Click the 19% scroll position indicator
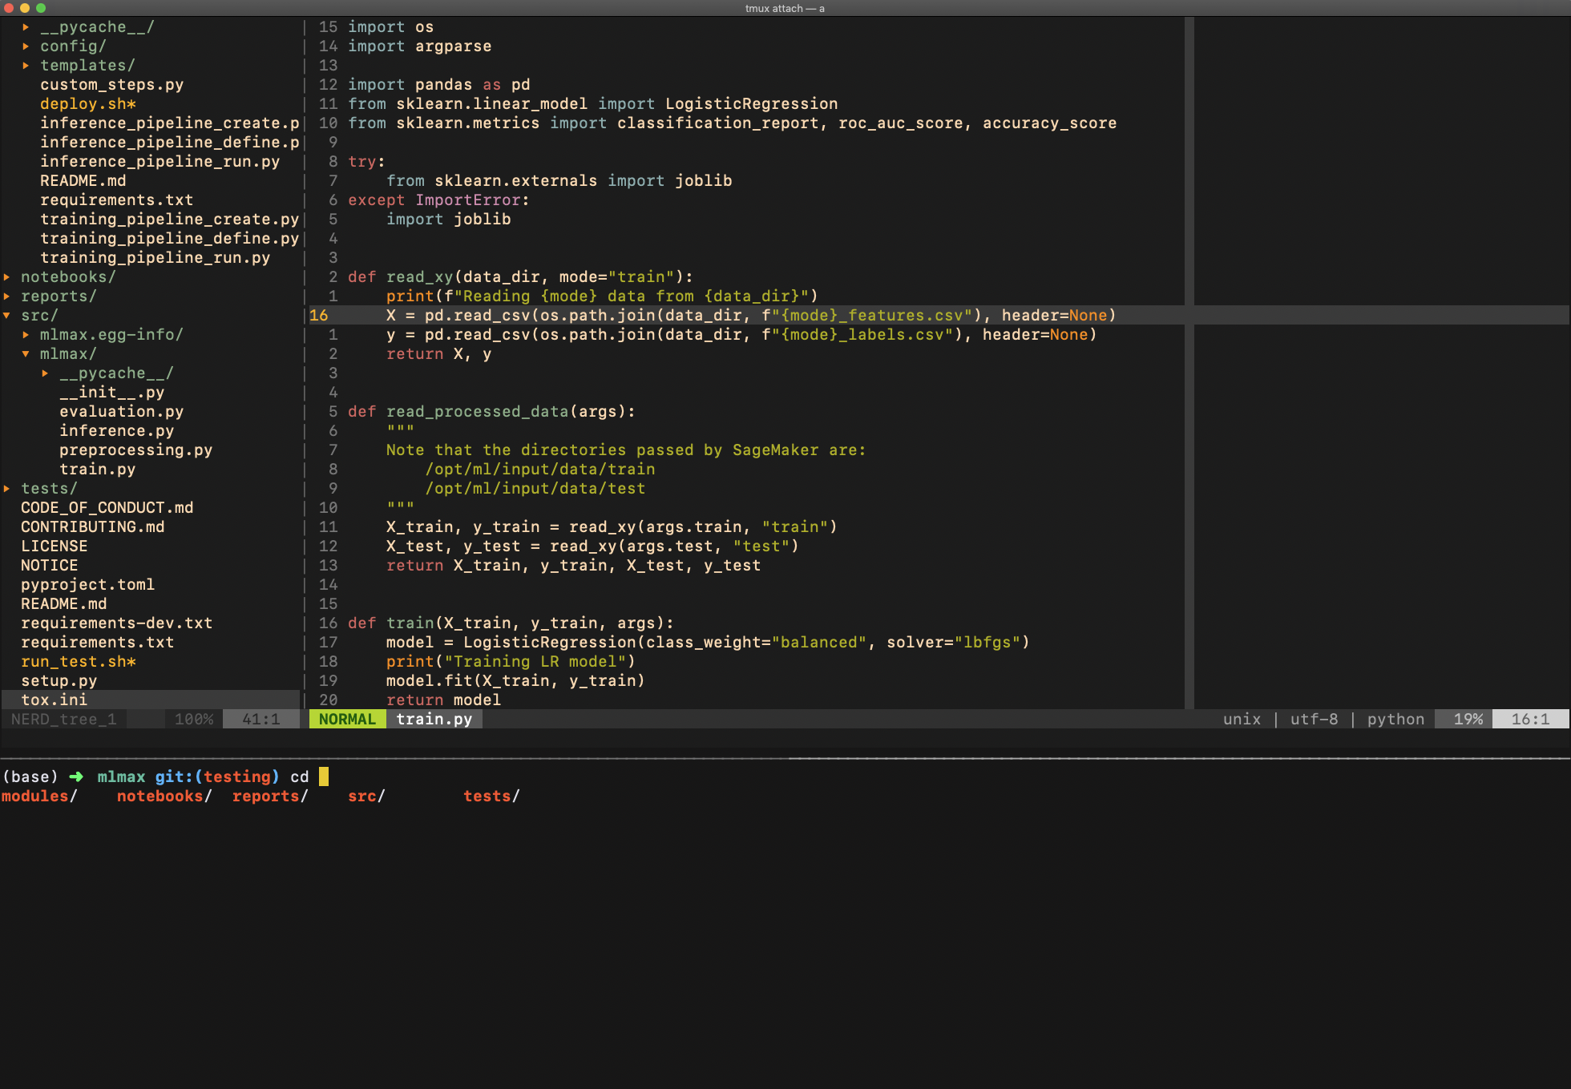The image size is (1571, 1089). (x=1468, y=720)
